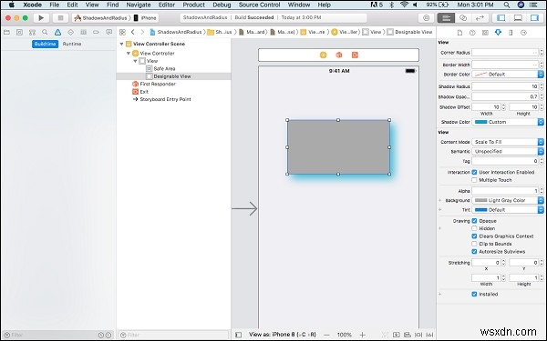Select the Buildtime issues tab
547x341 pixels.
[x=45, y=44]
